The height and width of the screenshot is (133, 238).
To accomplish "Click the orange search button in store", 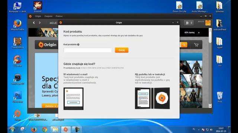I will tap(184, 45).
